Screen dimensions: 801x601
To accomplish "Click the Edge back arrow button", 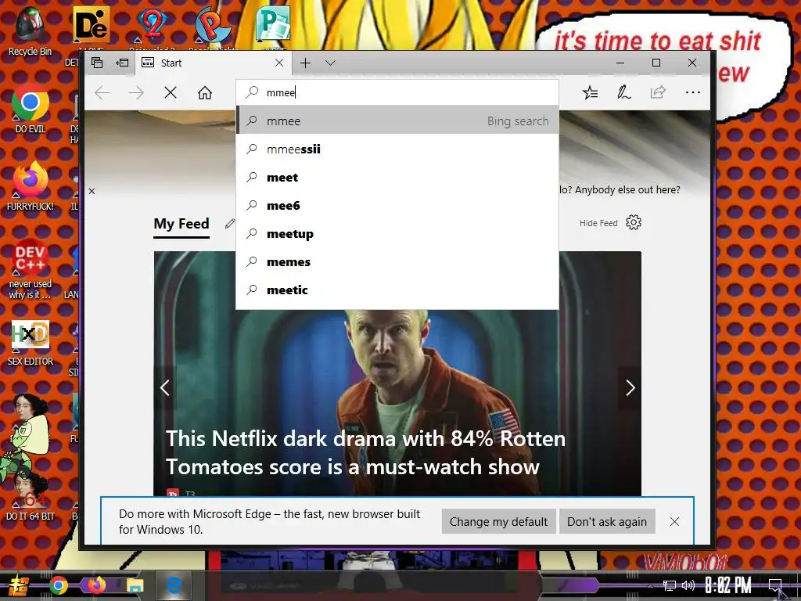I will 102,92.
